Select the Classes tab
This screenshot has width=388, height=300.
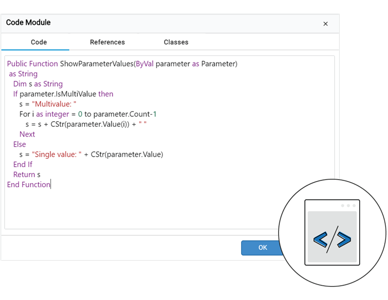tap(176, 42)
